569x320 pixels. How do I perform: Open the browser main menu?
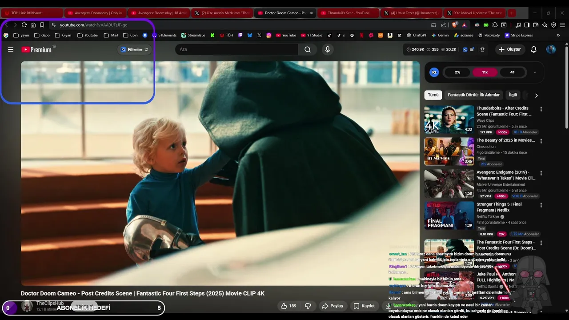[562, 25]
